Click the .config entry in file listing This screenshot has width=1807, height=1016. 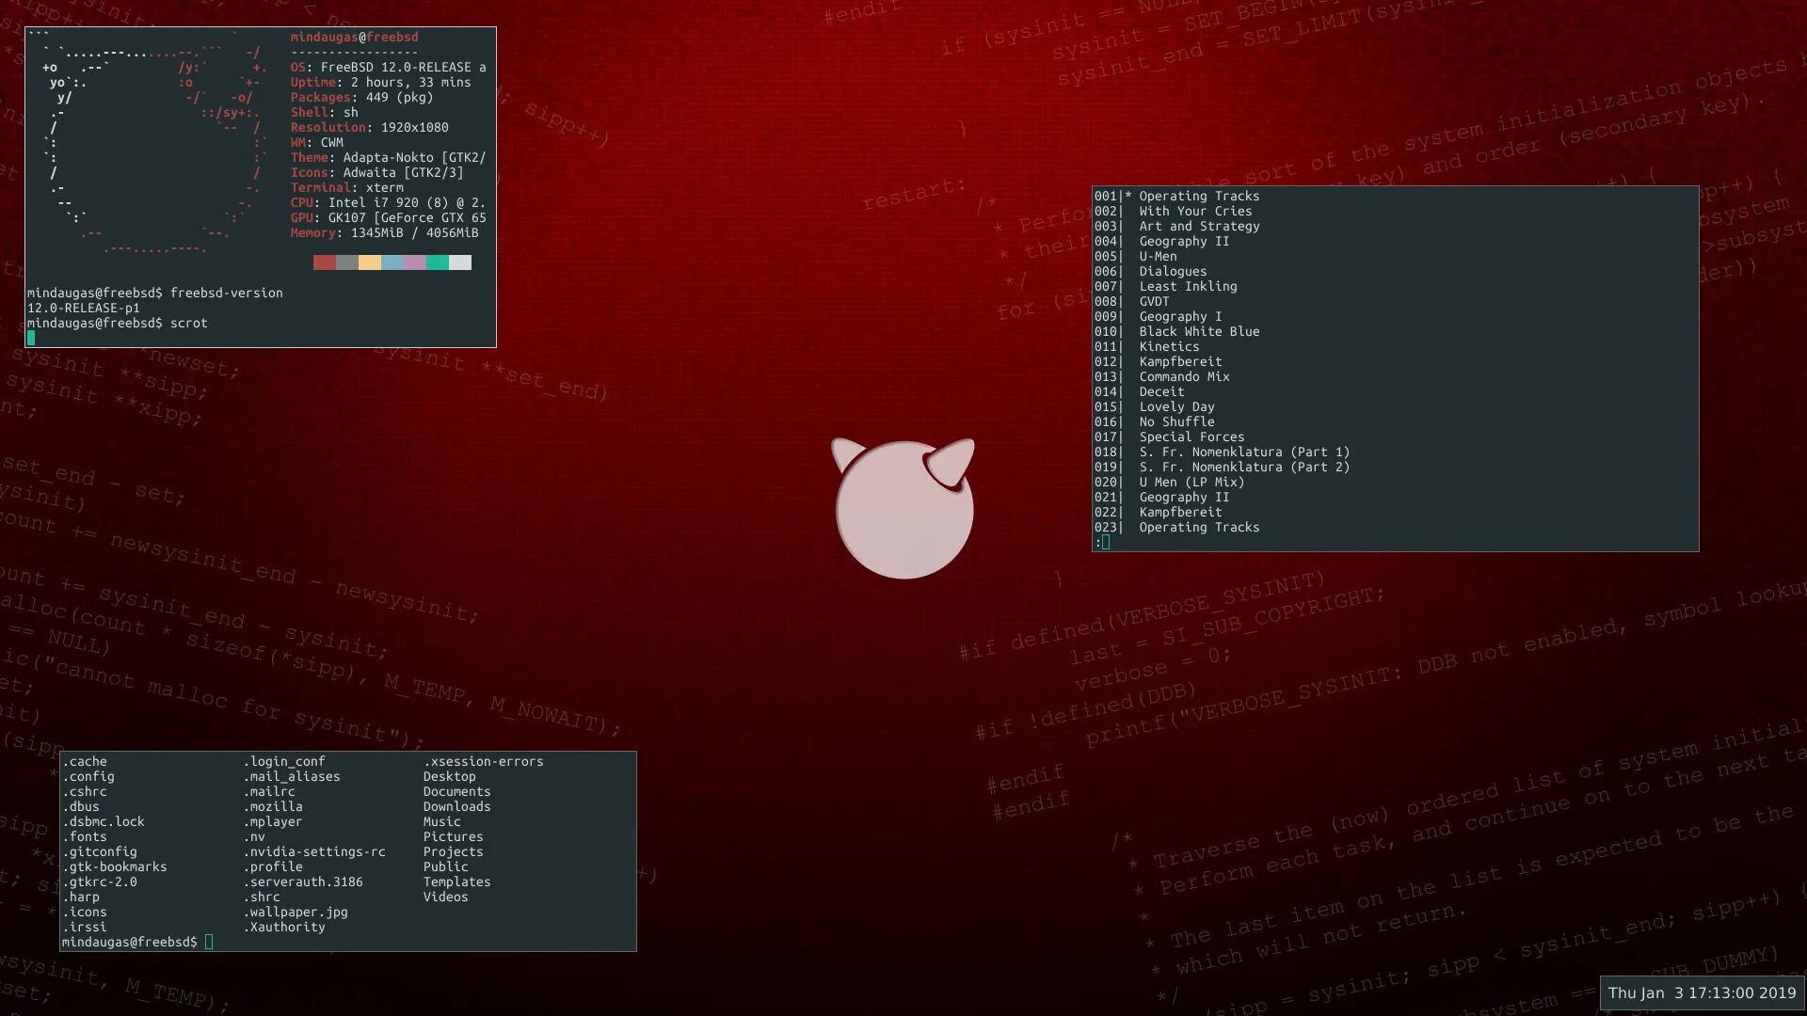pyautogui.click(x=88, y=777)
